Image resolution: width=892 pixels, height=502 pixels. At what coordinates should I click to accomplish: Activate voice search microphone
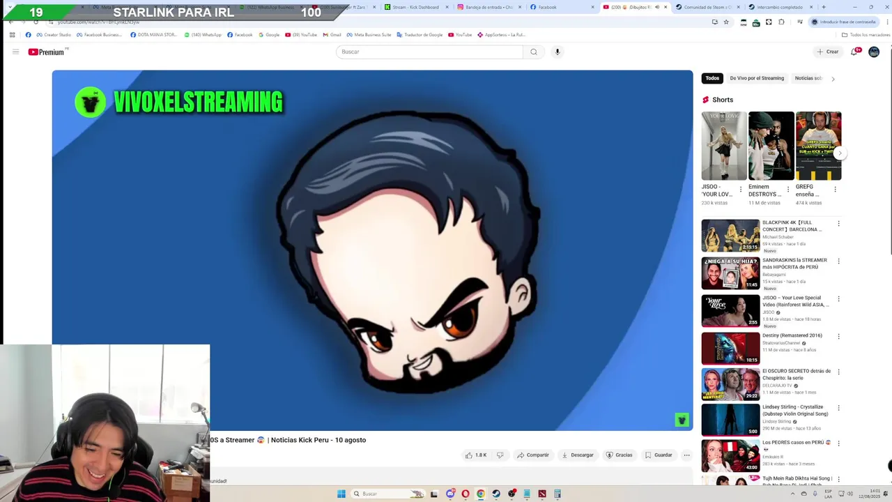pyautogui.click(x=557, y=52)
